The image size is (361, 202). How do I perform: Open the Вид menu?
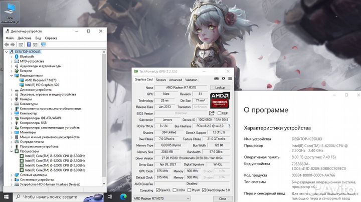(38, 38)
